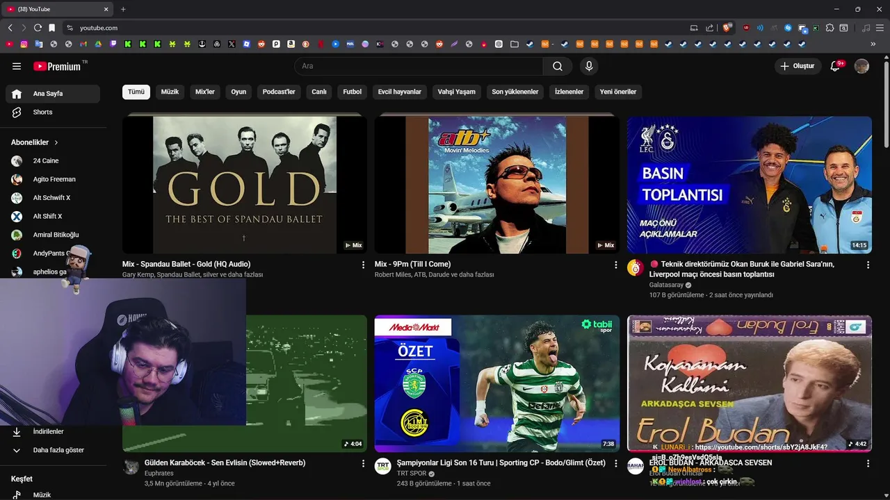Select the Yeni öneriler filter chip
The width and height of the screenshot is (890, 500).
pos(618,92)
